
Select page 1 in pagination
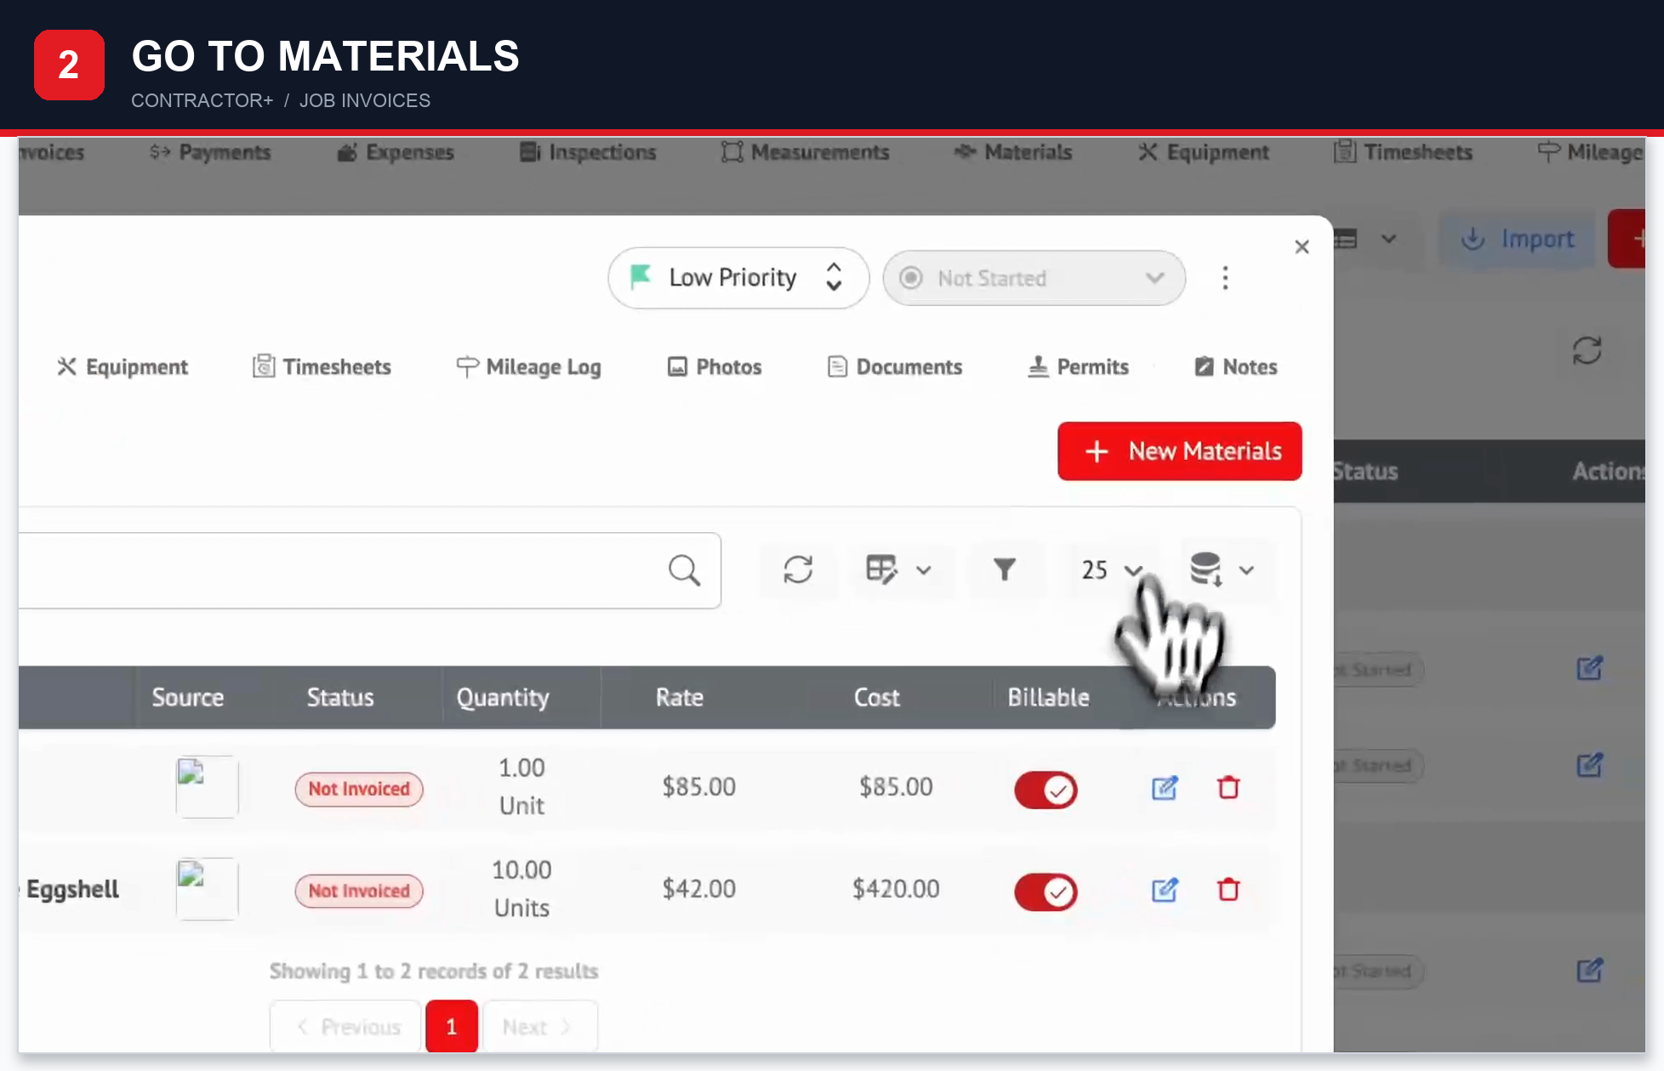[x=451, y=1027]
